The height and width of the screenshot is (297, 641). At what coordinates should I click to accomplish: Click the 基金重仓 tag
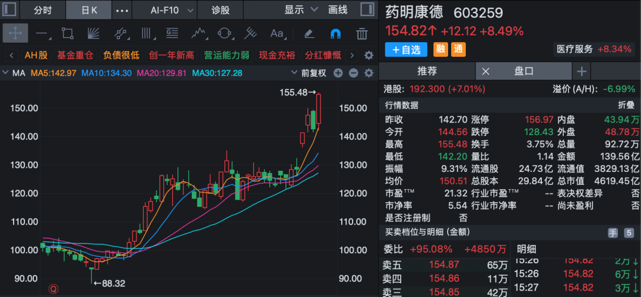(x=75, y=55)
